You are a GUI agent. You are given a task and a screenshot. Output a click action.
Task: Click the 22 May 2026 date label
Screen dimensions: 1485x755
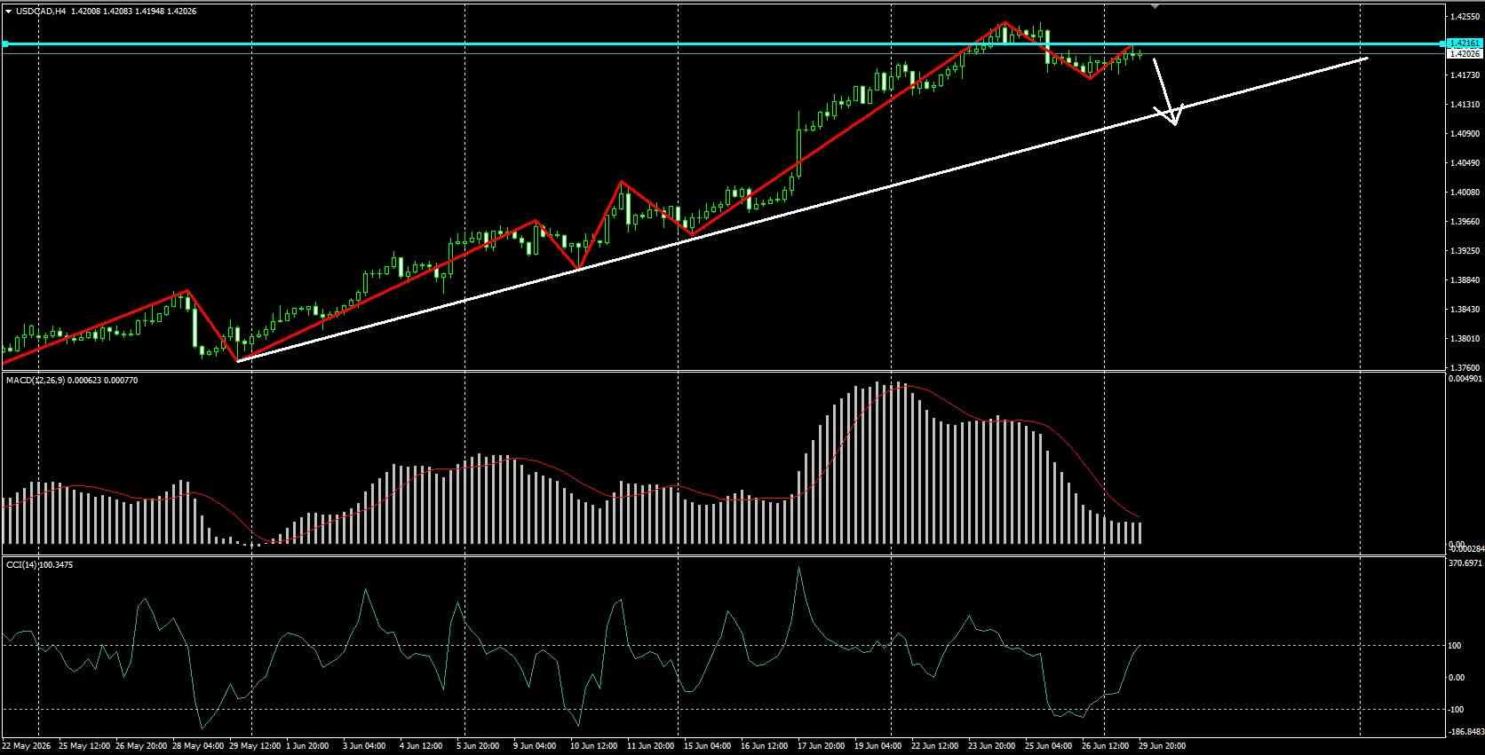(x=28, y=746)
